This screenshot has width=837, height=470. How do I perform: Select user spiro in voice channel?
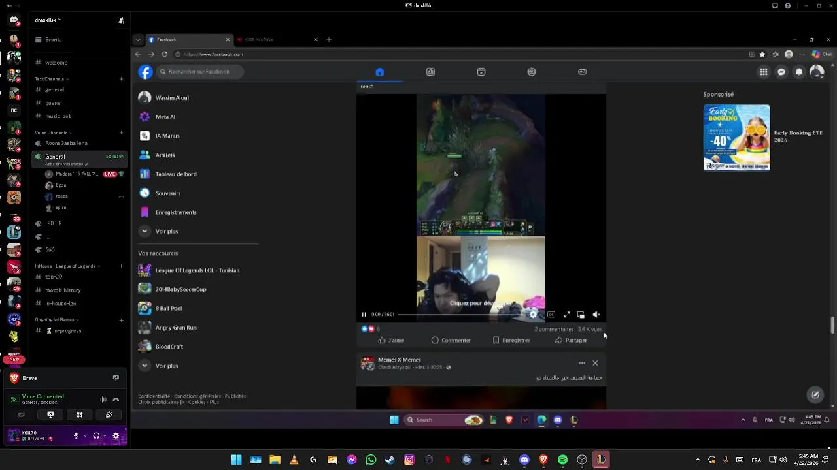[x=61, y=208]
